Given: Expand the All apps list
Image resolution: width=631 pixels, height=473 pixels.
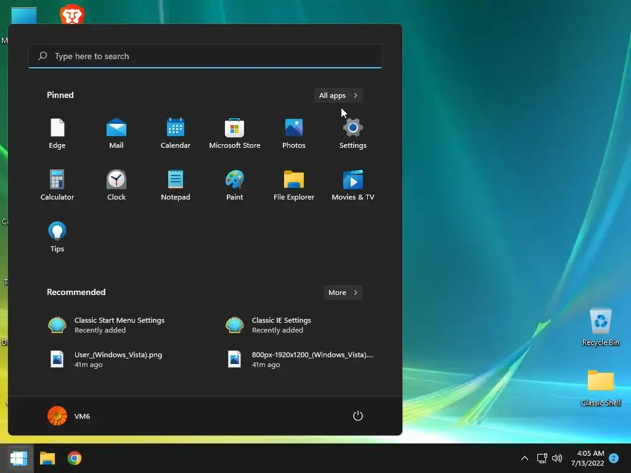Looking at the screenshot, I should coord(338,95).
